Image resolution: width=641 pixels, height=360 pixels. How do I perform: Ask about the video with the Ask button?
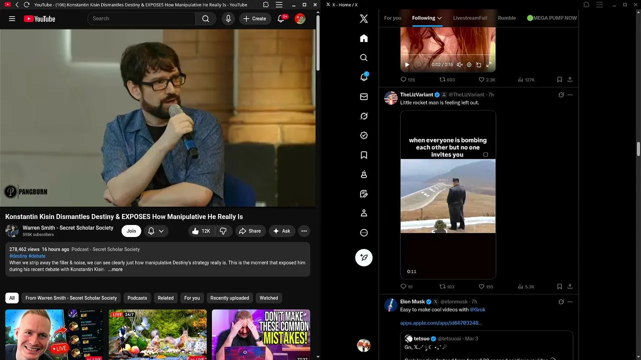click(x=281, y=231)
